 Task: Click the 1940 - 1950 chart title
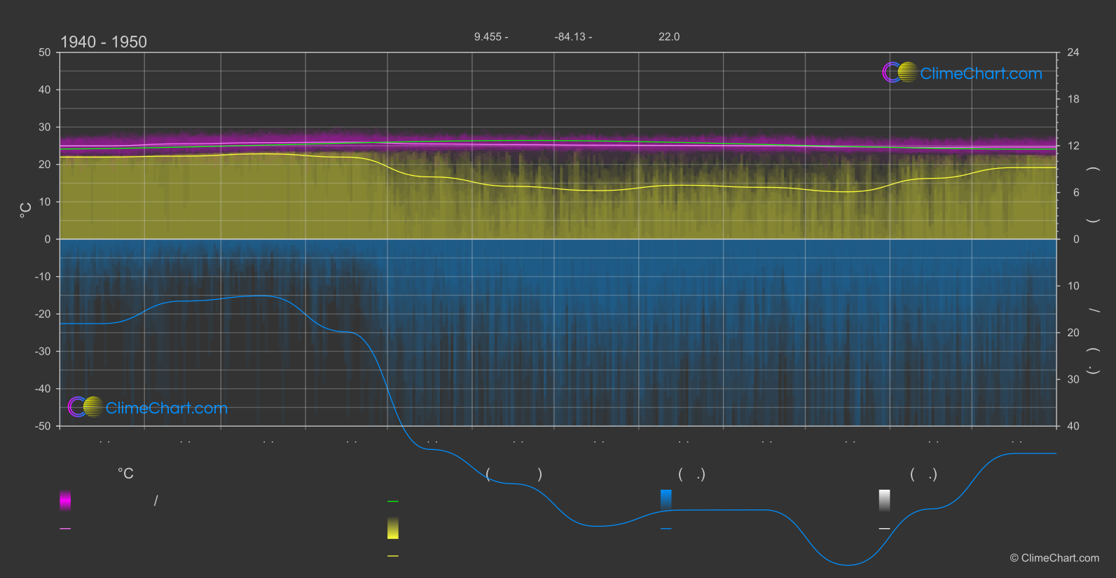[x=104, y=42]
